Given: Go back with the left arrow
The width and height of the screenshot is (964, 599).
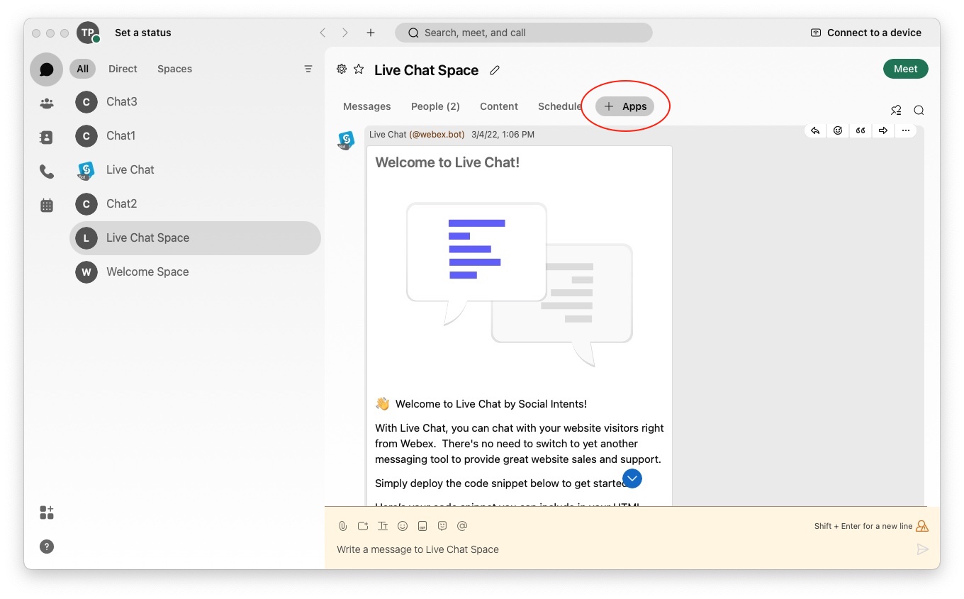Looking at the screenshot, I should point(323,33).
